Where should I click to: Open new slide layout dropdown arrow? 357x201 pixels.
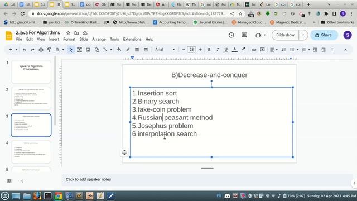[16, 50]
